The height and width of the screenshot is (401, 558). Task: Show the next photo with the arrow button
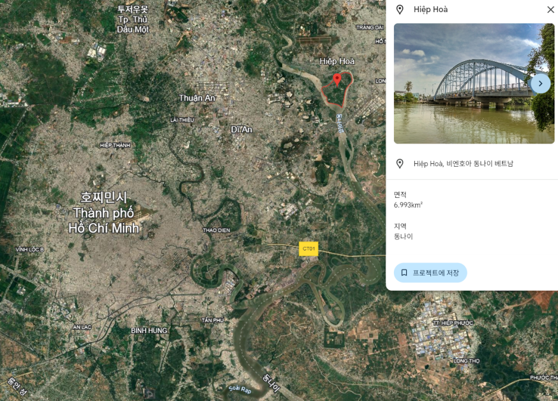pos(540,84)
